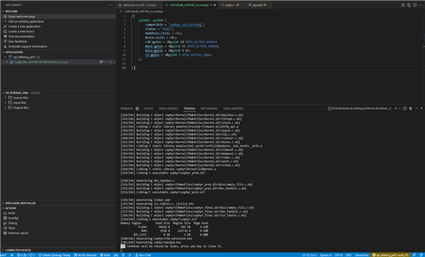Split the terminal panel

click(x=404, y=108)
